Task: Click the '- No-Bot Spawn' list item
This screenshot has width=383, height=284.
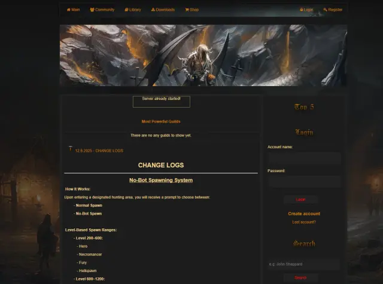Action: (x=88, y=213)
